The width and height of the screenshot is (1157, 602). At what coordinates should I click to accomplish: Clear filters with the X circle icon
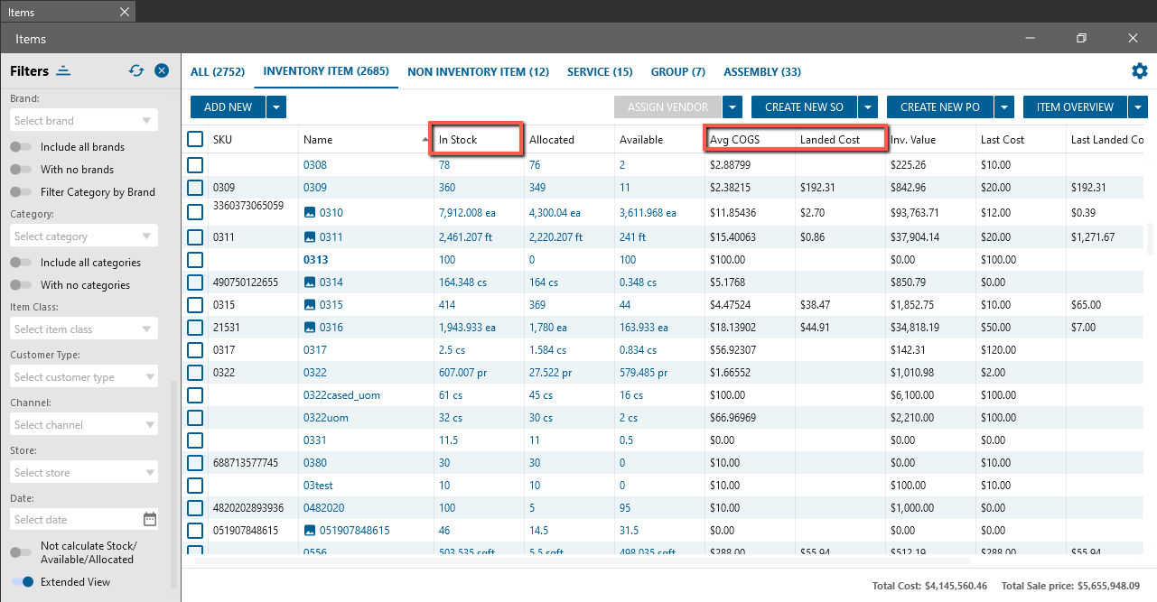click(162, 70)
